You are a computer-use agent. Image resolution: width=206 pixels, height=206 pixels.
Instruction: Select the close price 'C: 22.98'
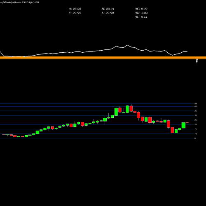tap(75, 13)
